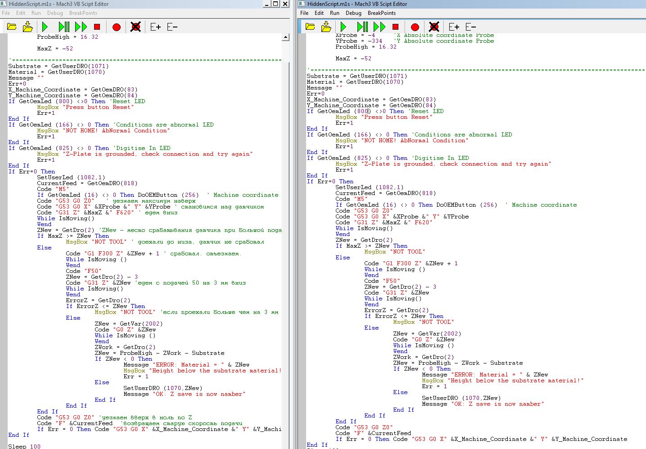Open the Debug menu in right editor window

(353, 13)
